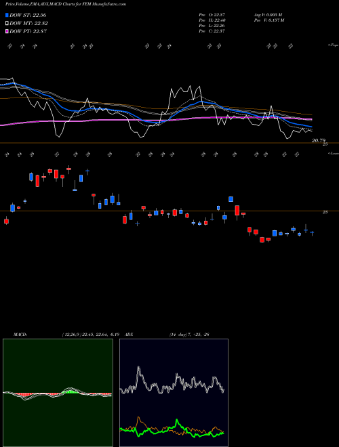Click the 'Pre H: 22.40' high value
Screen dimensions: 339x447
(212, 20)
